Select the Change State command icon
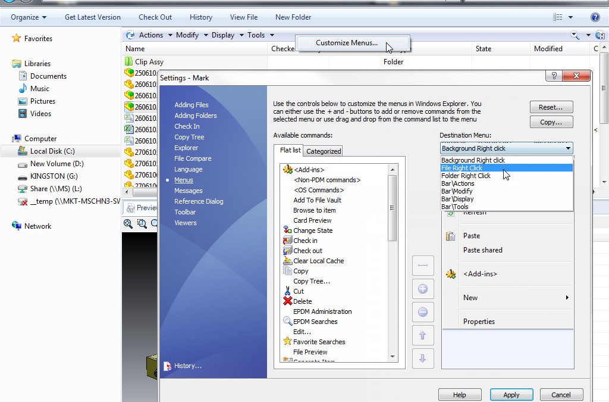This screenshot has width=609, height=402. tap(288, 230)
